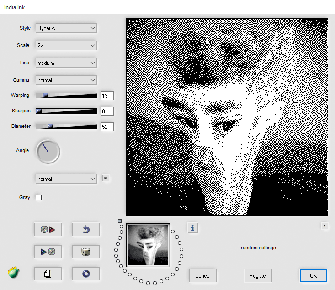The height and width of the screenshot is (290, 335).
Task: Click the blue ring reset icon button
Action: pos(85,274)
